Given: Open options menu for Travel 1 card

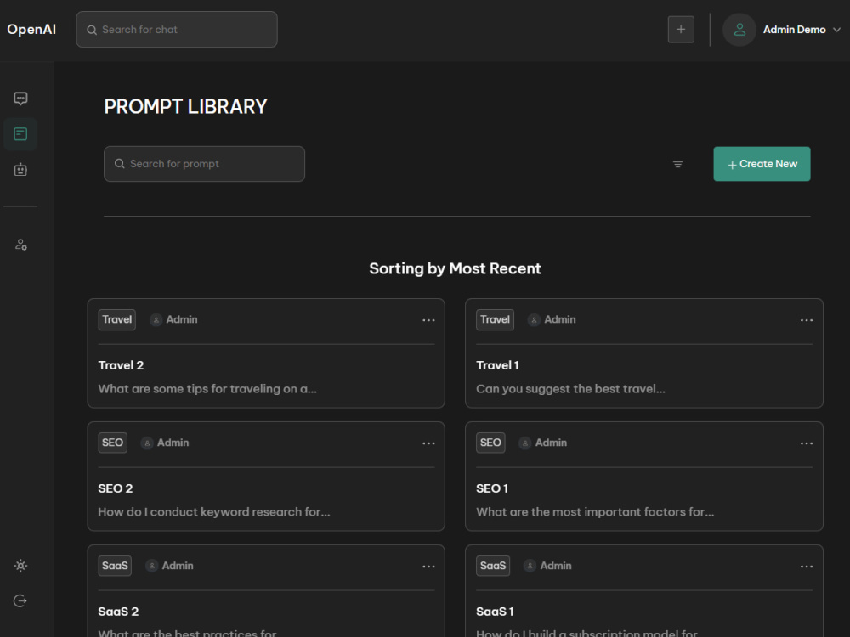Looking at the screenshot, I should [x=806, y=320].
